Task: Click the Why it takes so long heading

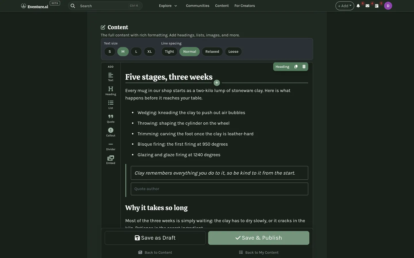Action: [x=156, y=208]
